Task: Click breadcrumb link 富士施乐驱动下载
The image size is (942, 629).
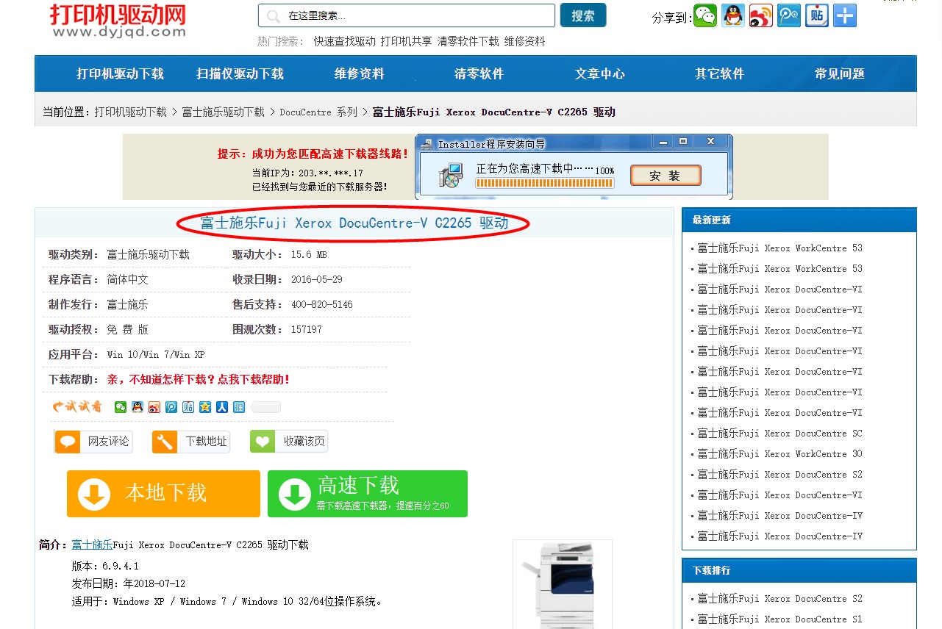Action: [223, 112]
